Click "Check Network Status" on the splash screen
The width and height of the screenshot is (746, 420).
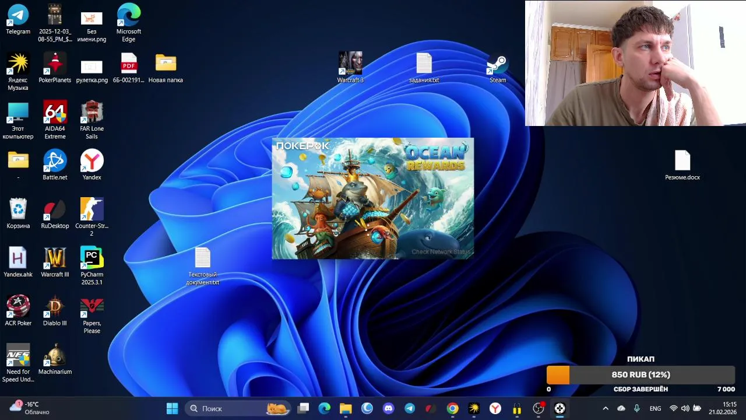tap(441, 252)
